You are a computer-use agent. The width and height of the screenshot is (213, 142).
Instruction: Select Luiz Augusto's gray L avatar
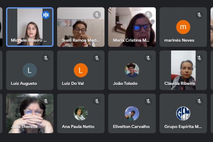point(29,70)
